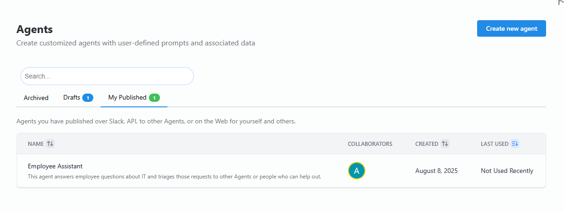Click the green My Published count badge
This screenshot has height=211, width=564.
154,98
